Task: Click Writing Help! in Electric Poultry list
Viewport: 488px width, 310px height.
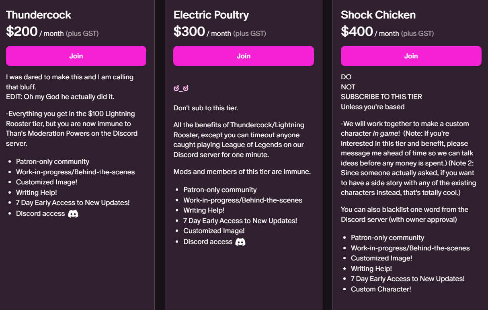Action: [204, 210]
